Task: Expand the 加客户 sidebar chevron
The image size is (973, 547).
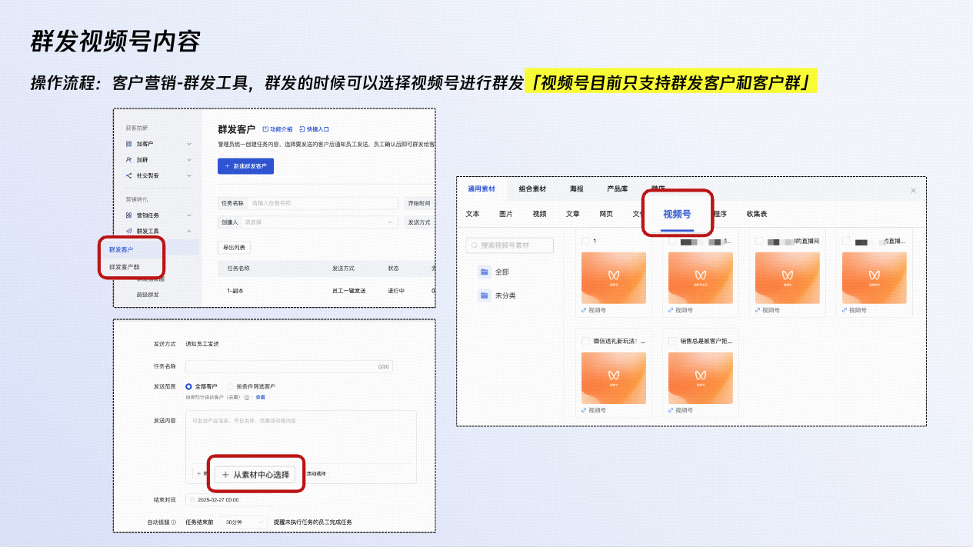Action: (x=189, y=144)
